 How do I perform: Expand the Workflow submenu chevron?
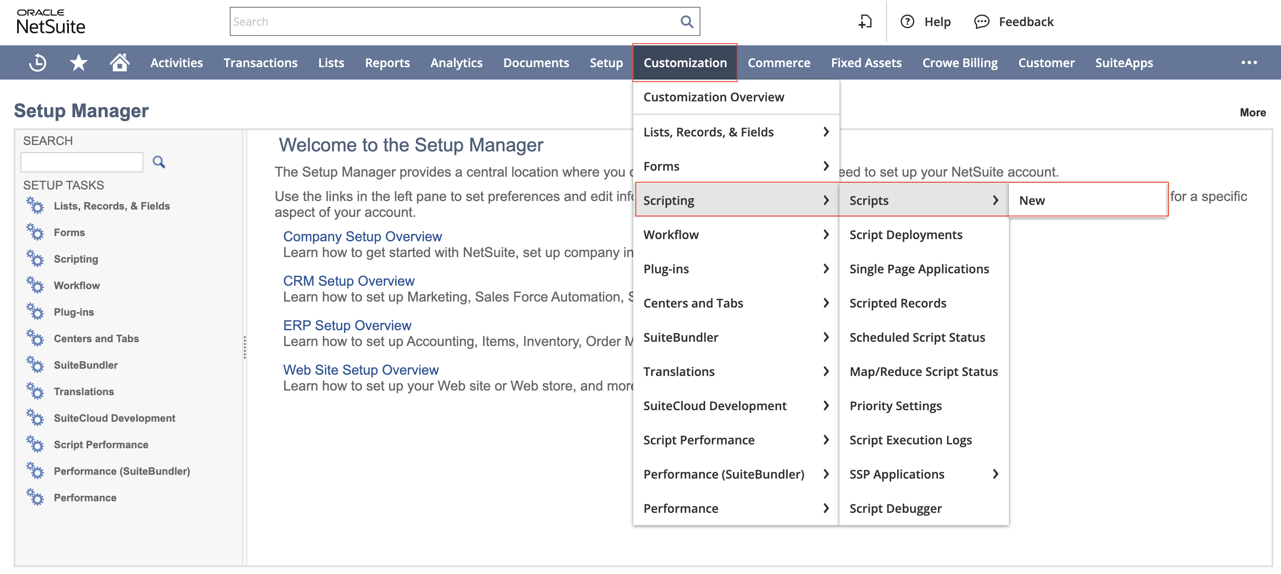[826, 234]
